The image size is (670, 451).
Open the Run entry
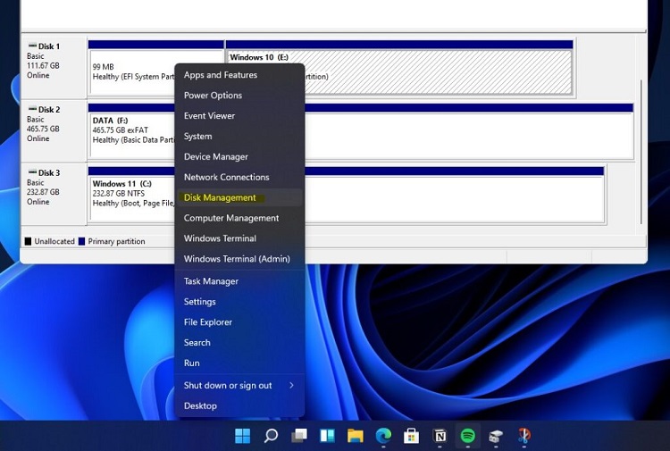point(239,363)
